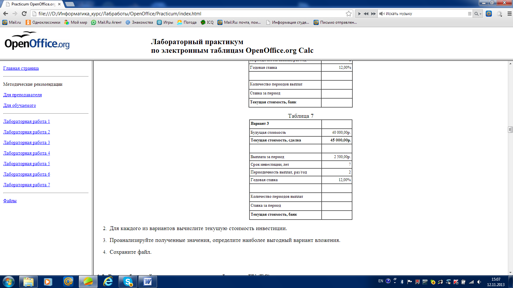This screenshot has height=288, width=513.
Task: Click the music player rewind button
Action: click(366, 14)
